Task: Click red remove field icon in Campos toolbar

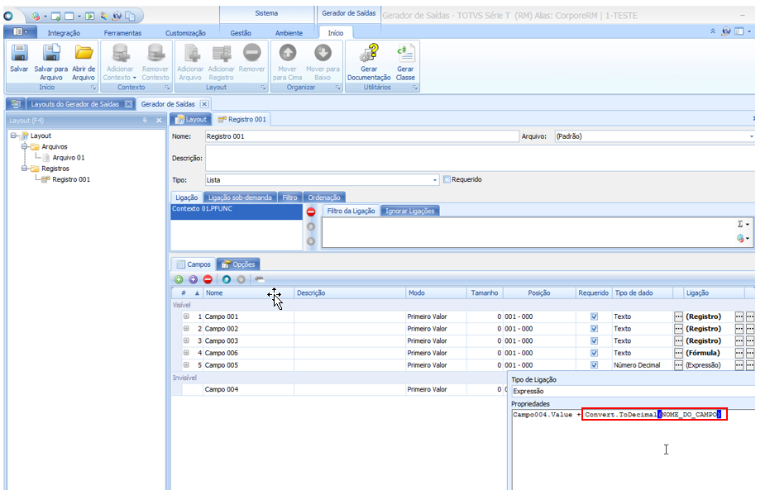Action: 208,279
